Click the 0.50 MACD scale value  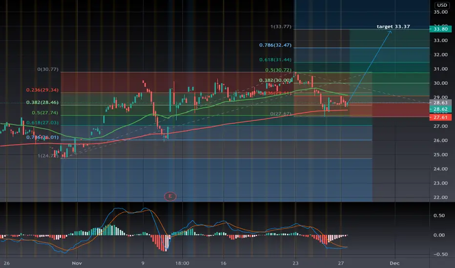(x=439, y=215)
